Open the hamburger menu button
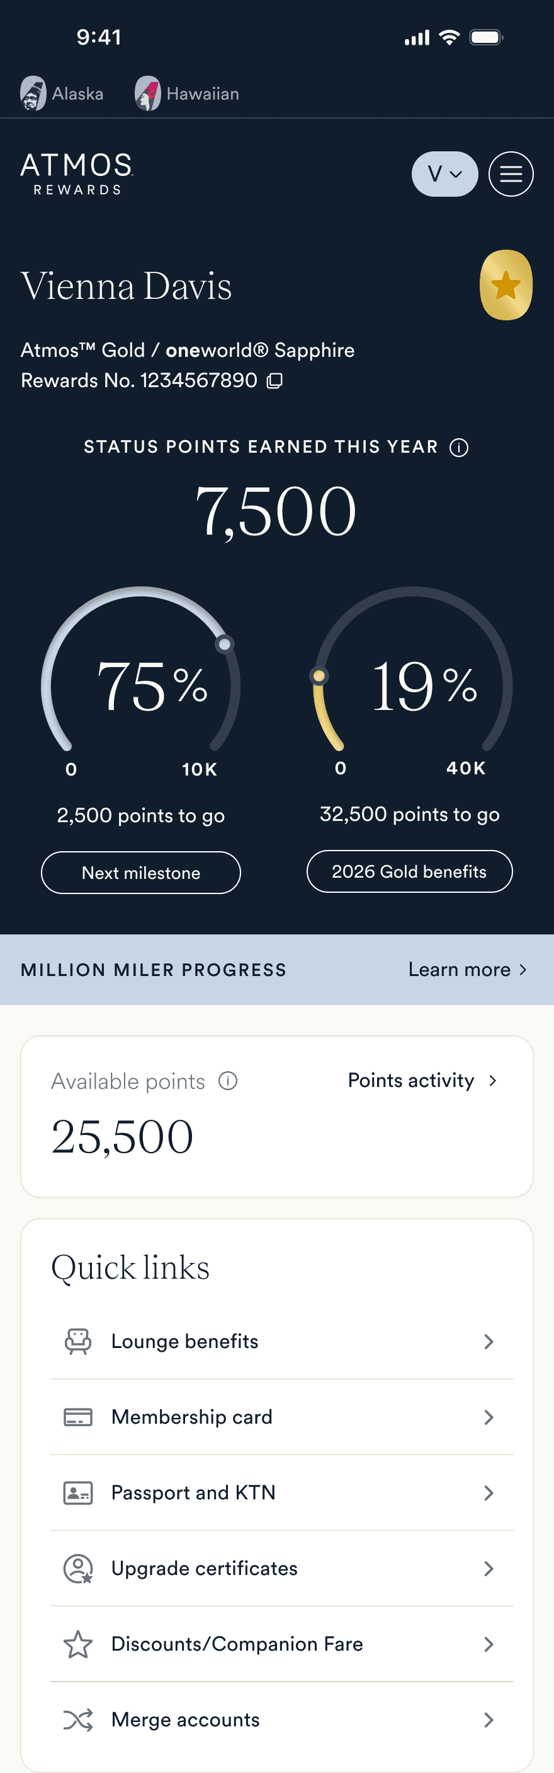Viewport: 554px width, 1773px height. pyautogui.click(x=510, y=174)
